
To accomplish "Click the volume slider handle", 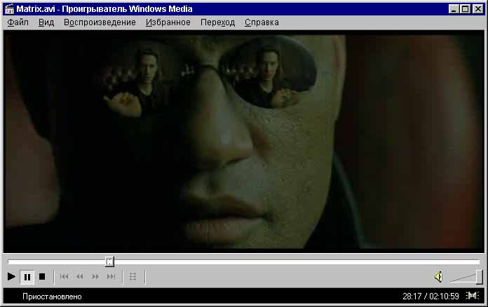I will [480, 277].
